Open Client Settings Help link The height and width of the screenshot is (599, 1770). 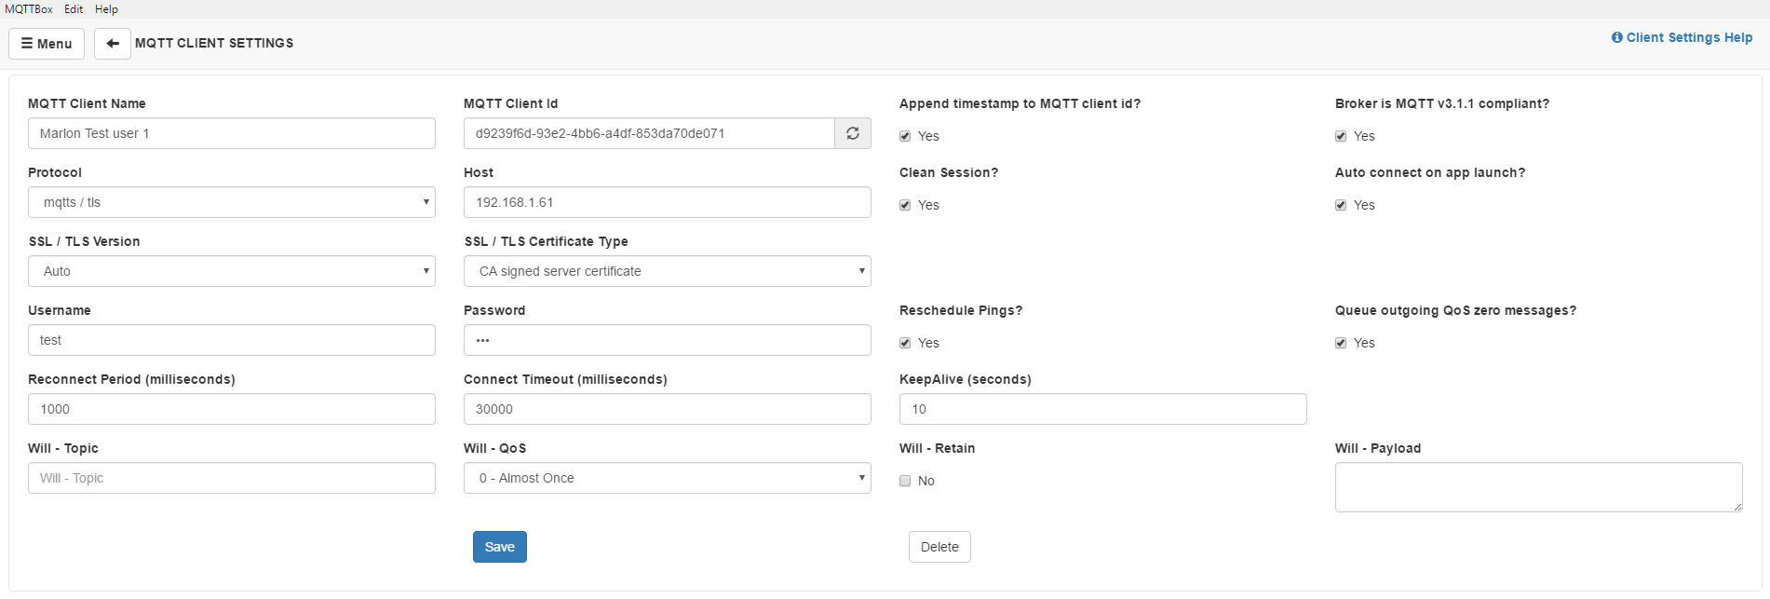(x=1682, y=37)
